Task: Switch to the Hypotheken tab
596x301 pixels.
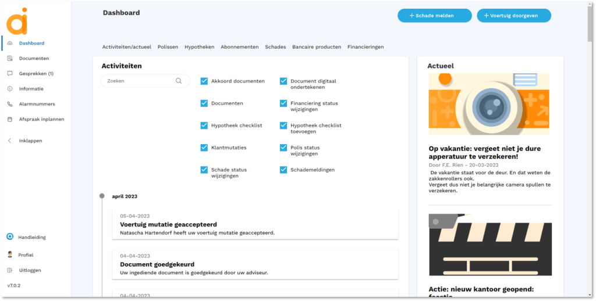Action: point(200,47)
